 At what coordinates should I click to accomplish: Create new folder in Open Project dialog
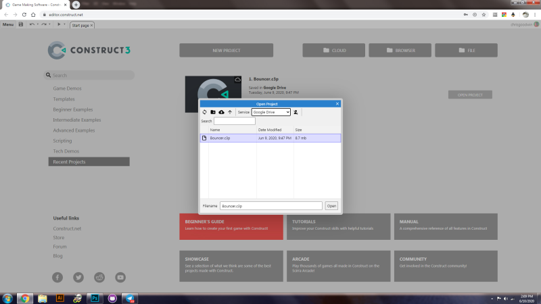[x=213, y=112]
